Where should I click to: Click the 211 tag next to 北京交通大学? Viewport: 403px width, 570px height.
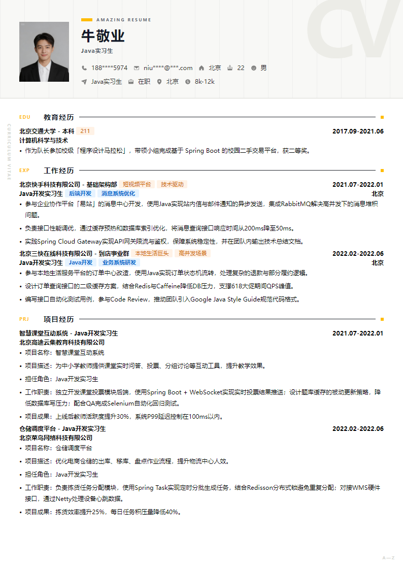pyautogui.click(x=85, y=131)
